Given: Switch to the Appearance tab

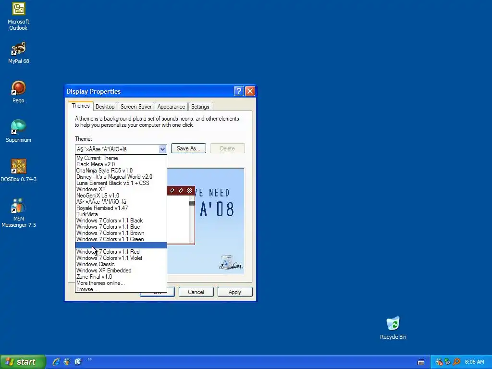Looking at the screenshot, I should tap(172, 107).
